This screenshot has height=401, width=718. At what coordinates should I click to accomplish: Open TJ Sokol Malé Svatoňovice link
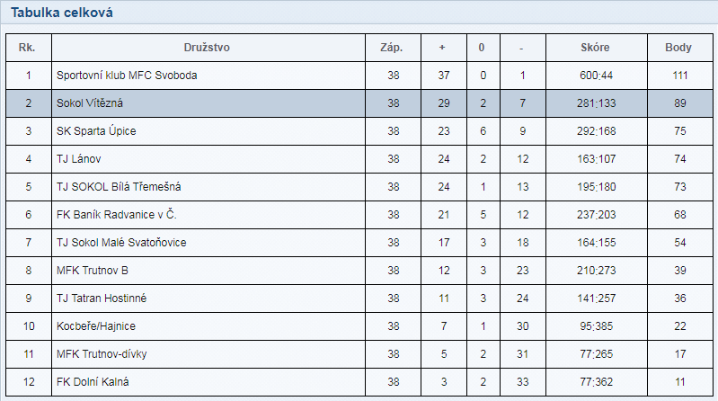click(121, 243)
